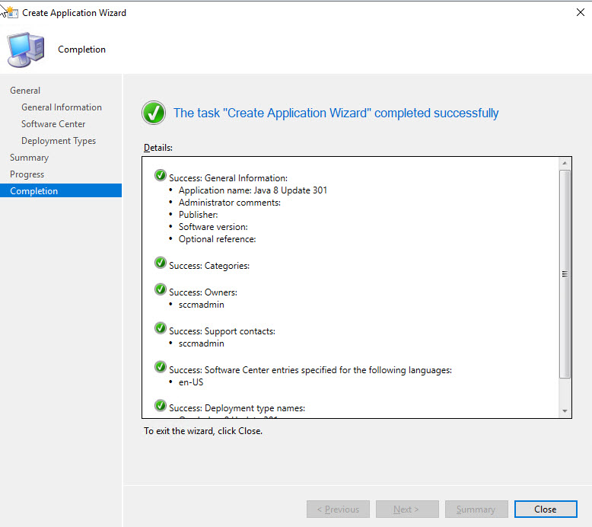The image size is (592, 527).
Task: Click green check beside Support contacts success
Action: (x=161, y=329)
